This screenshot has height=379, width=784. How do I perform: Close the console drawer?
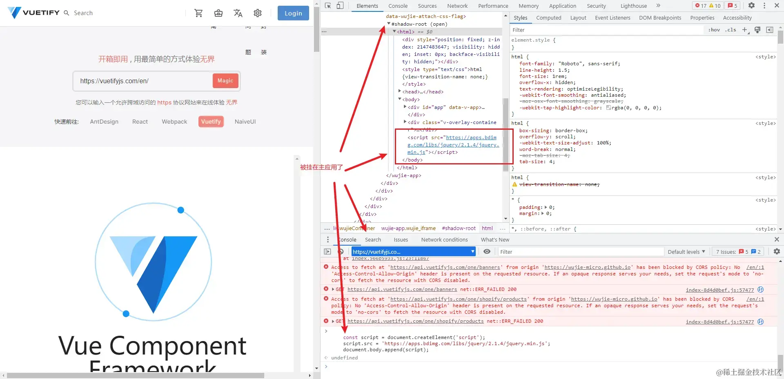(777, 239)
